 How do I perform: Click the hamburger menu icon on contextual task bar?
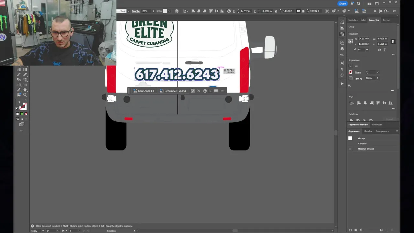click(216, 91)
